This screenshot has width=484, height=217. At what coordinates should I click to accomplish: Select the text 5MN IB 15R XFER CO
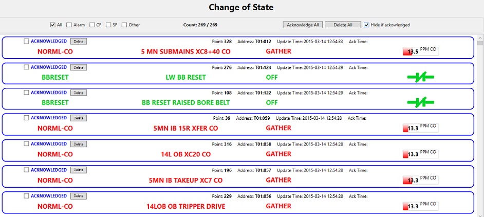(x=185, y=128)
